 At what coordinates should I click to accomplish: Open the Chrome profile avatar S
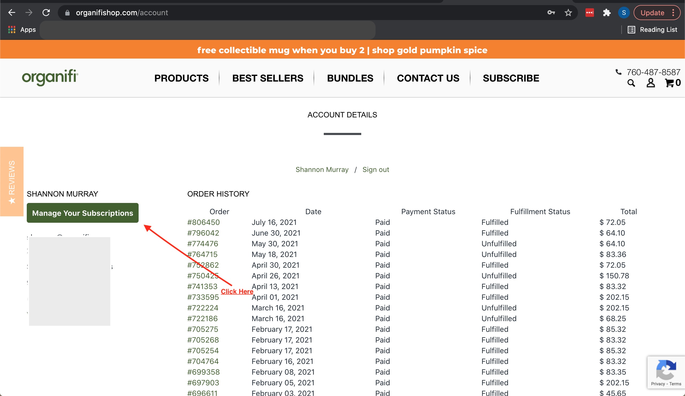pyautogui.click(x=624, y=13)
